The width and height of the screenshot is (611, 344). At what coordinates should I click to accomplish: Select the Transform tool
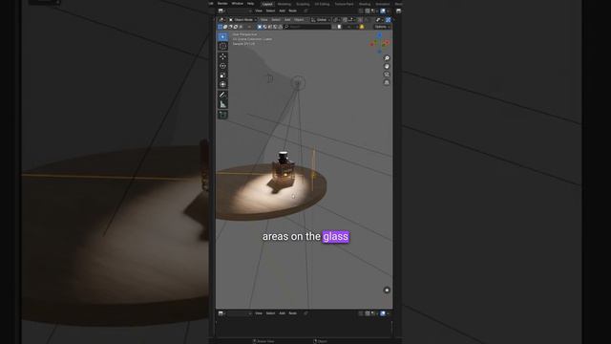pyautogui.click(x=222, y=84)
